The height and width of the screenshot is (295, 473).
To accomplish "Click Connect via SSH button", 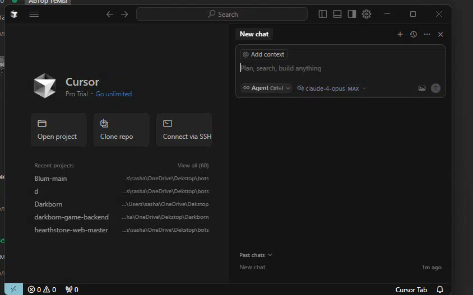I will tap(184, 130).
